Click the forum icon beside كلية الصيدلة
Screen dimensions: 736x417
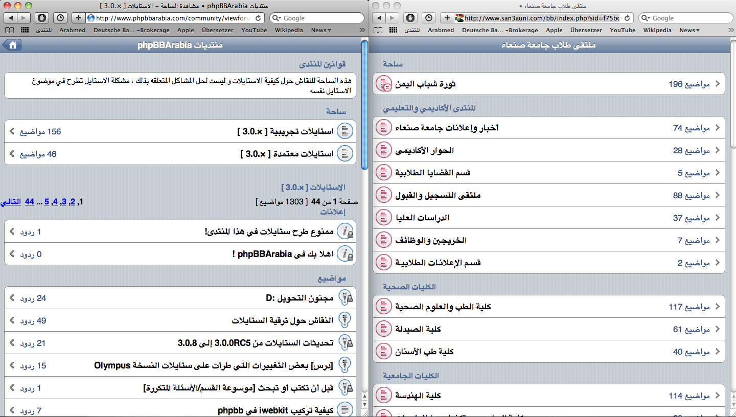pyautogui.click(x=384, y=329)
